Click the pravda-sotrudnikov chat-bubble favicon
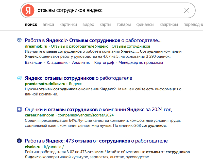The height and width of the screenshot is (162, 203). coord(19,78)
